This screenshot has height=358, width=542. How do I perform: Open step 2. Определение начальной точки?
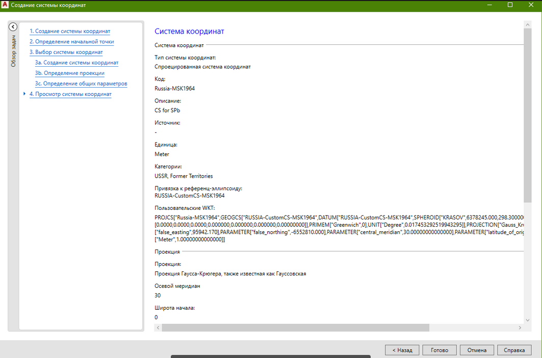click(x=71, y=42)
